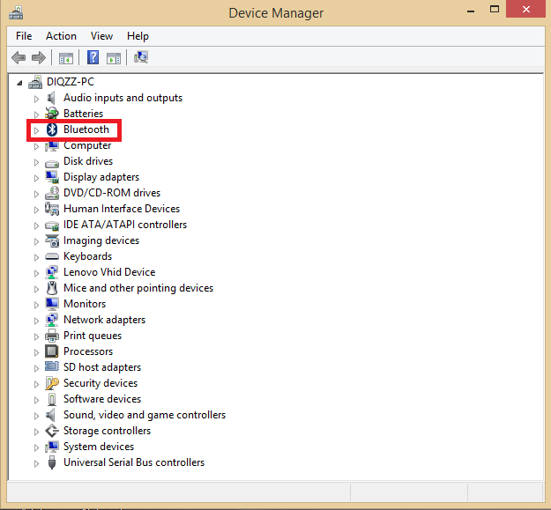Click the DVD/CD-ROM drives icon
Screen dimensions: 551x510
tap(52, 193)
